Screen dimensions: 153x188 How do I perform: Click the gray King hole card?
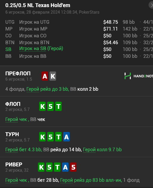tap(53, 76)
